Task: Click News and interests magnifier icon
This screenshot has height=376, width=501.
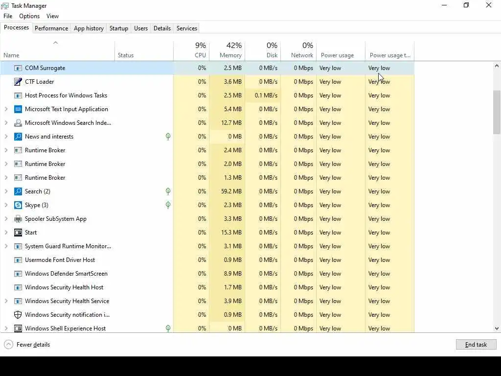Action: pyautogui.click(x=18, y=137)
